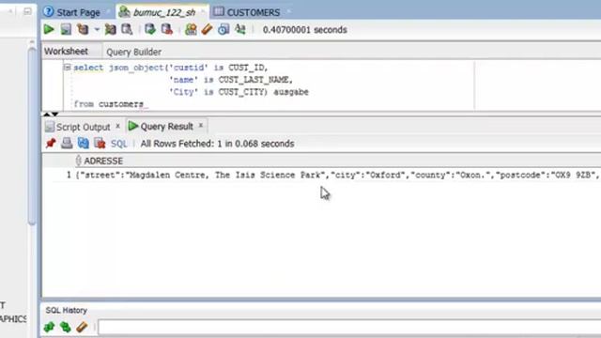Click the 0.40700001 seconds timing text
Viewport: 601px width, 338px height.
304,29
